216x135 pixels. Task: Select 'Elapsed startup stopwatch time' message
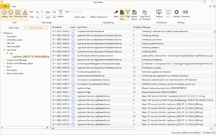coord(164,88)
